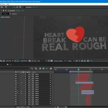Switch to Local Axis mode

click(x=14, y=7)
